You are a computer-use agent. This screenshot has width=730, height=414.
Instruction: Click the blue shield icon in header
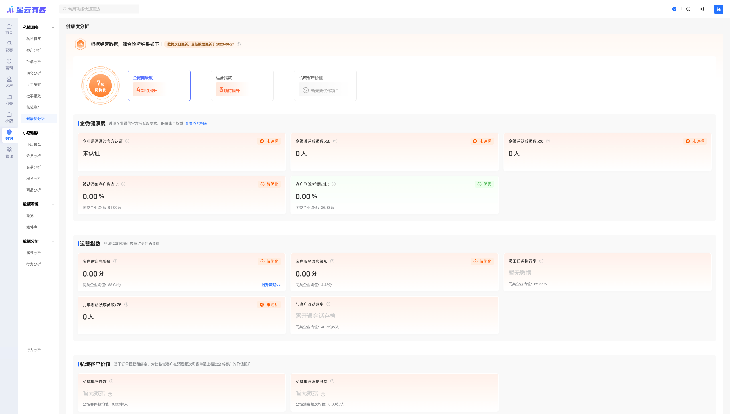(x=674, y=9)
